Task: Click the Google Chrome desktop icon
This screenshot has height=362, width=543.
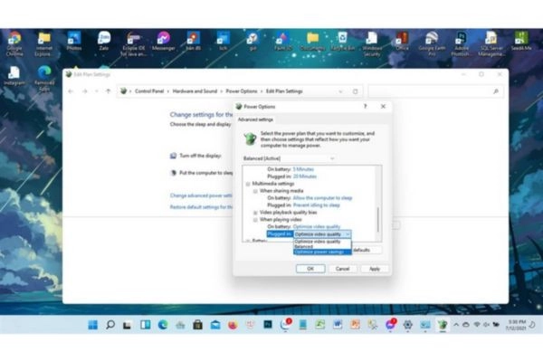Action: coord(14,44)
